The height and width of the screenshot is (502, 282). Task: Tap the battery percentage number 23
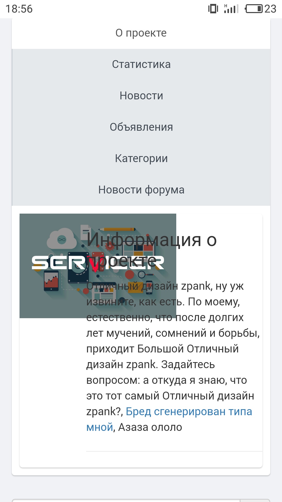coord(270,9)
